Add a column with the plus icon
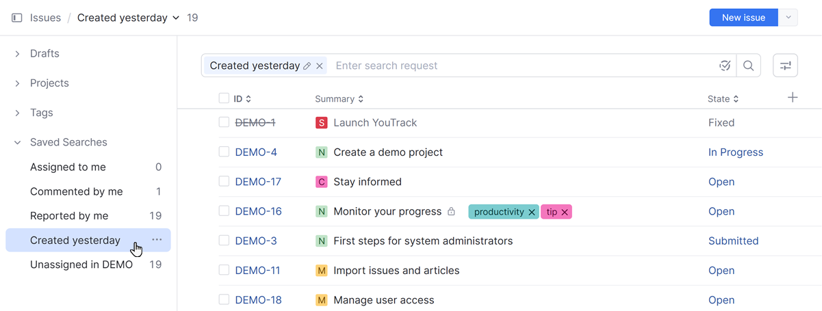The width and height of the screenshot is (822, 311). [793, 98]
